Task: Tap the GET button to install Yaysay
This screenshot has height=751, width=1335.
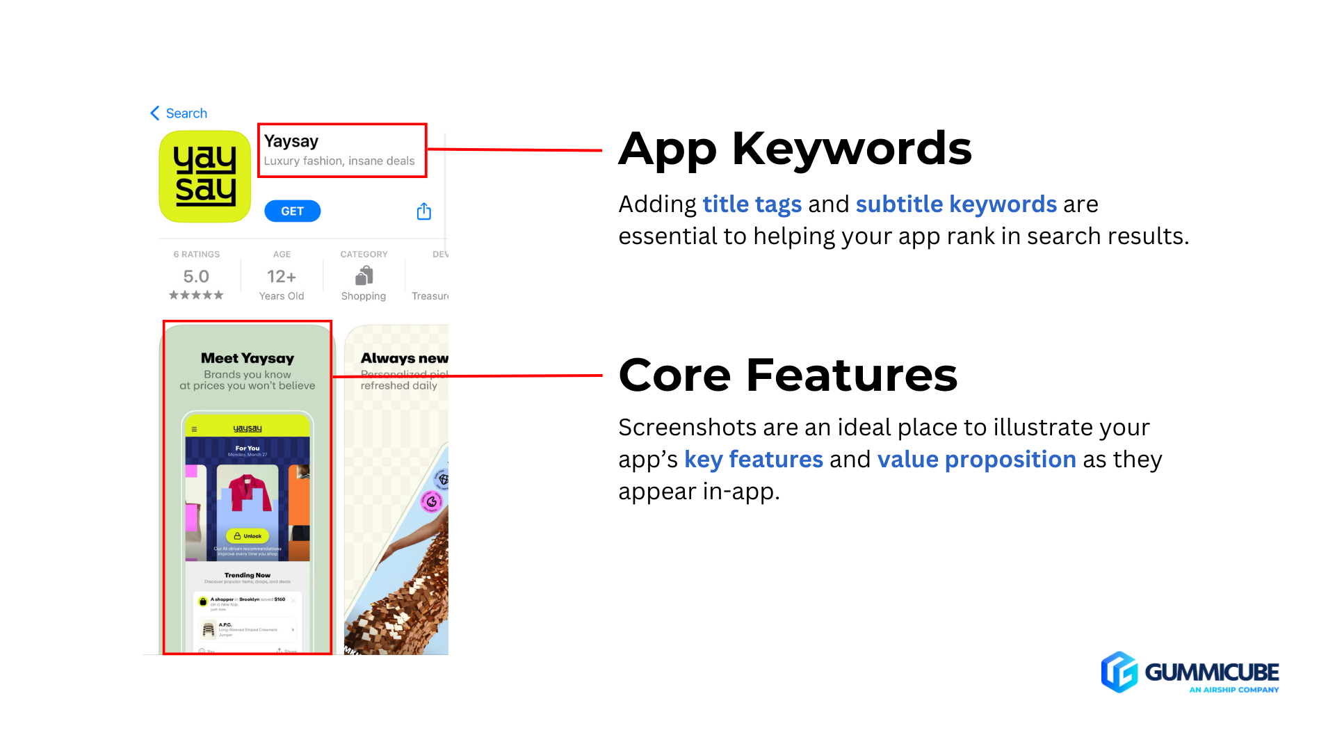Action: pos(293,210)
